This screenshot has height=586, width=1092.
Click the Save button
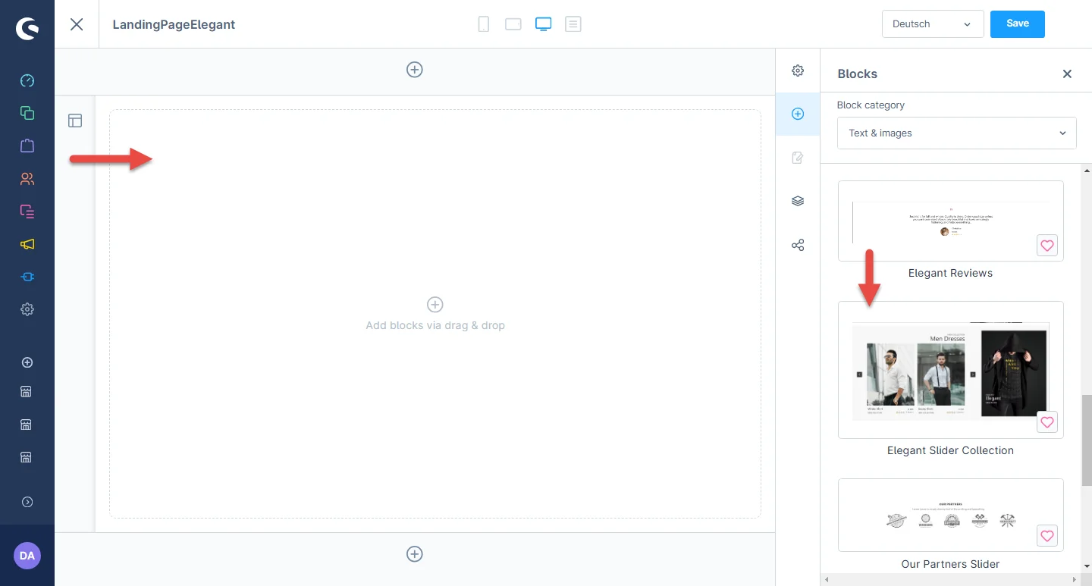[x=1017, y=24]
